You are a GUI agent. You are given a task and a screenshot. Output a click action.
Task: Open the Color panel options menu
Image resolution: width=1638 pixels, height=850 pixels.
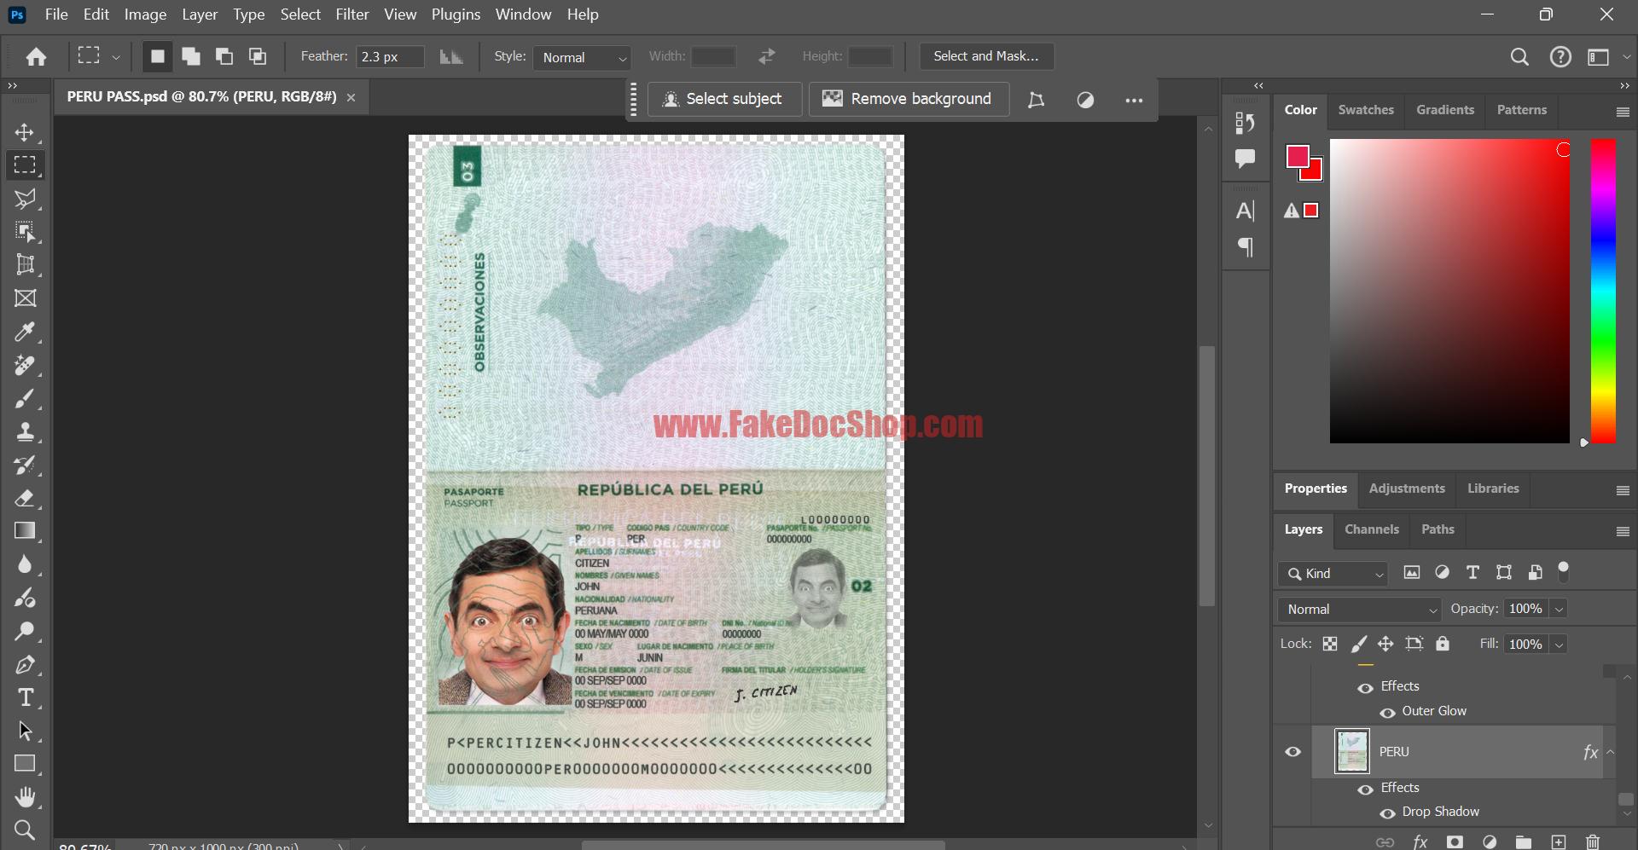1623,112
